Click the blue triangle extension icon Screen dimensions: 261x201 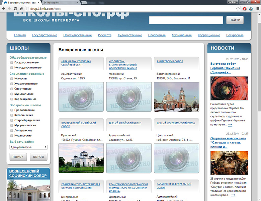[251, 9]
